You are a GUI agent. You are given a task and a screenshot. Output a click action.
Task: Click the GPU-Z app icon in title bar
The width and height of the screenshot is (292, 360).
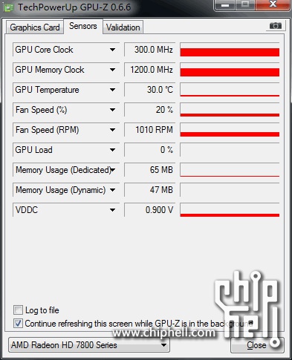coord(9,8)
